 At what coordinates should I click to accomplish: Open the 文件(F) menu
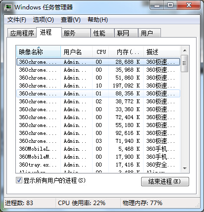pos(17,20)
